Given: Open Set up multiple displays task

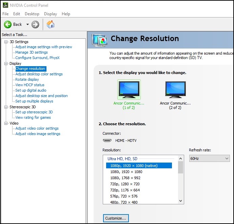Looking at the screenshot, I should (34, 101).
